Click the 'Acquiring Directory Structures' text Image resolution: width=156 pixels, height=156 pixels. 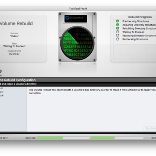click(x=139, y=25)
